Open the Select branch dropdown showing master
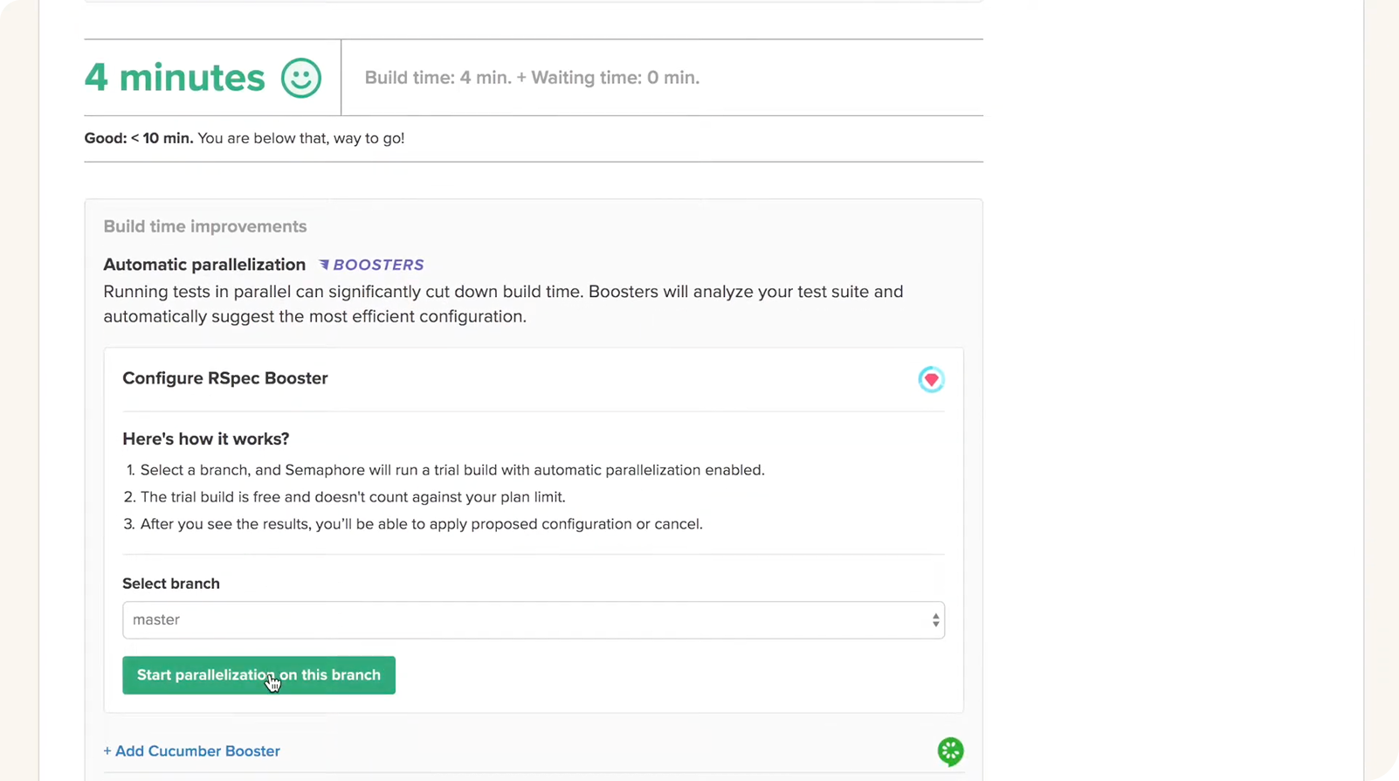This screenshot has height=781, width=1399. (534, 620)
